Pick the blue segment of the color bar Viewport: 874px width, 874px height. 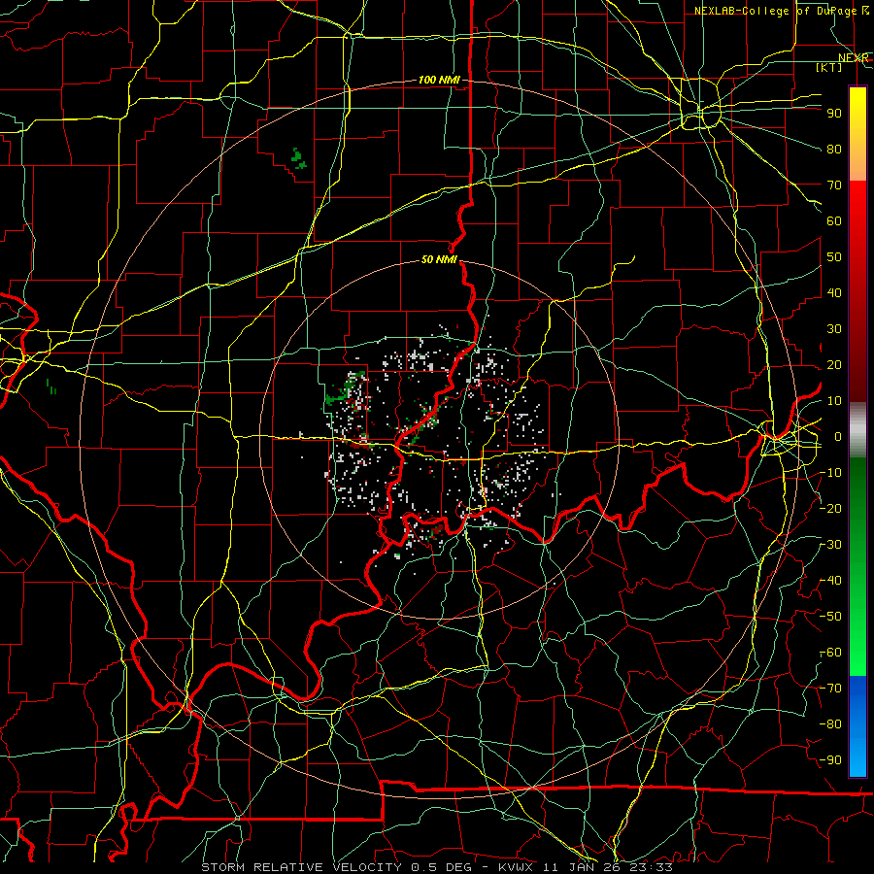click(857, 726)
